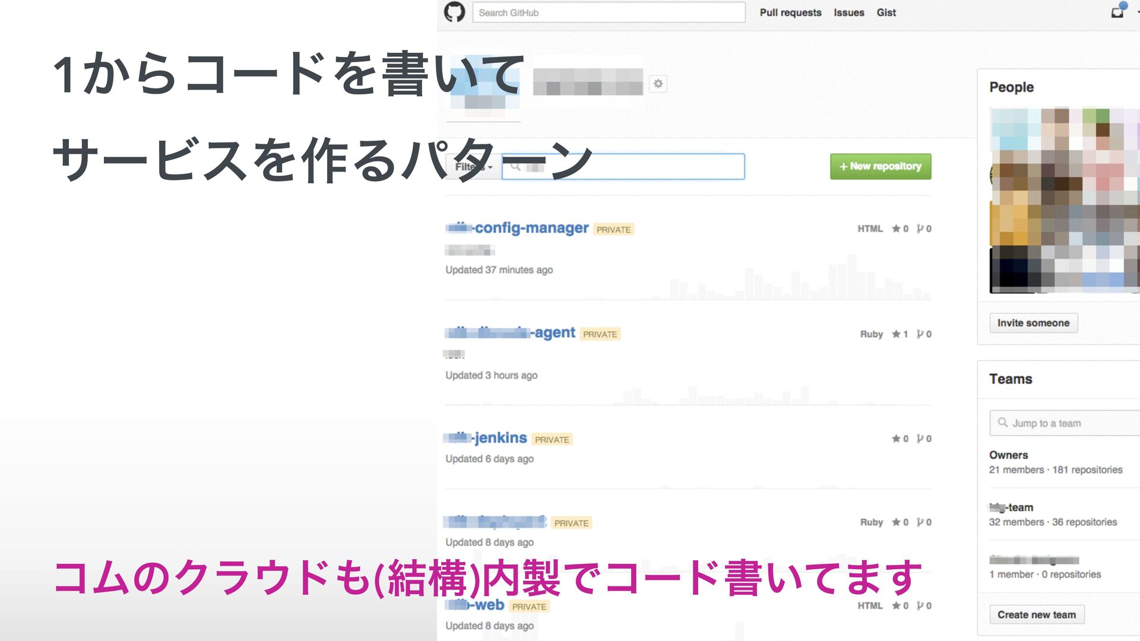Click the star icon on jenkins repository
Screen dimensions: 1140x641
[896, 439]
